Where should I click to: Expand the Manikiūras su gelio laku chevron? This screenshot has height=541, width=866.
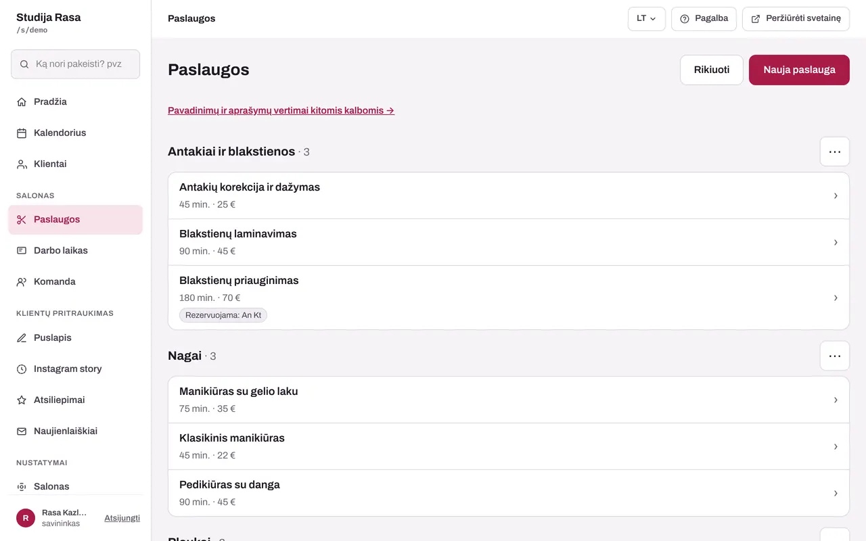coord(836,400)
